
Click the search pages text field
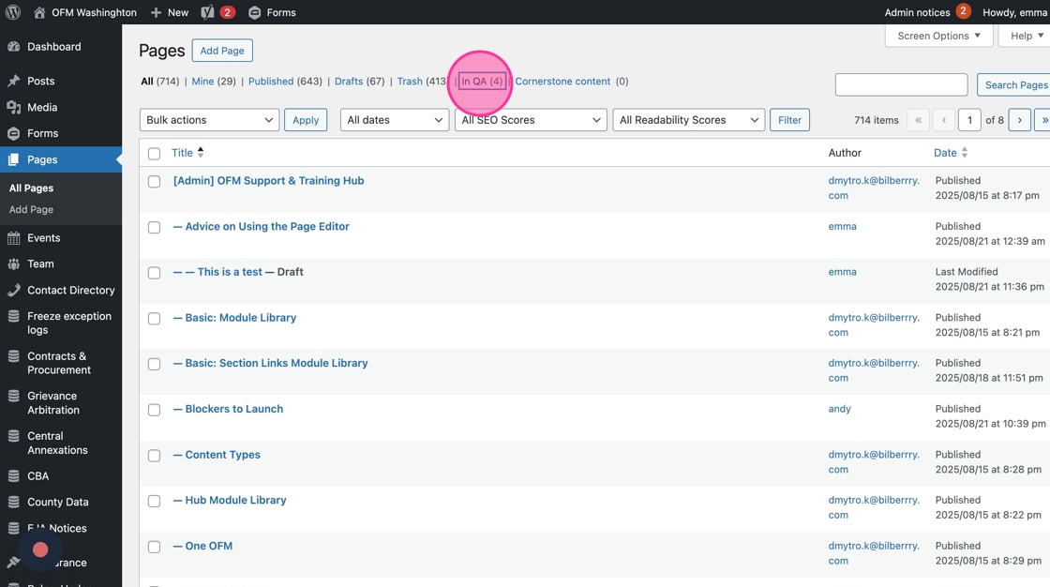pos(901,84)
